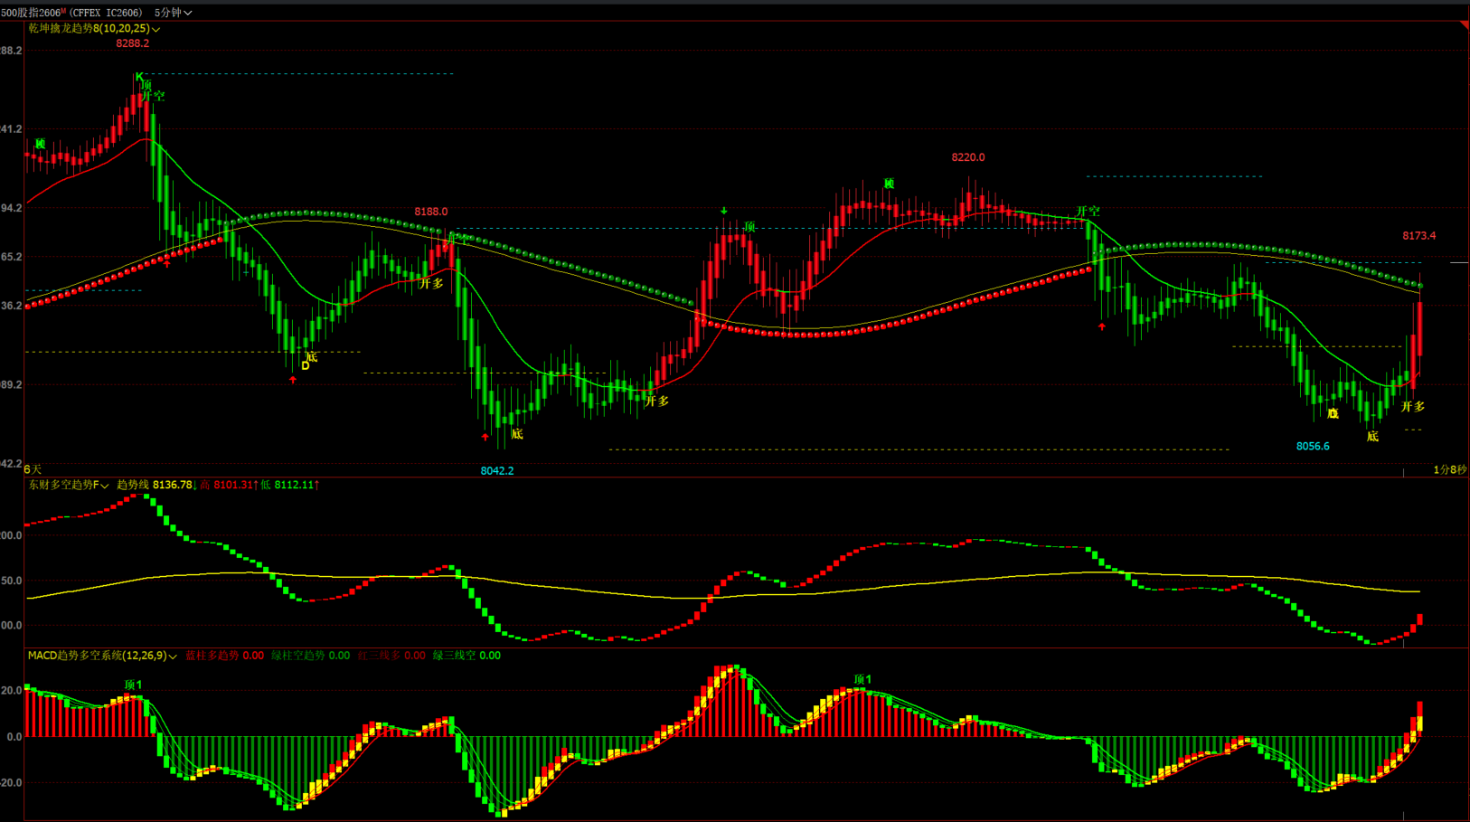Click the green down arrow signal on the main chart
The height and width of the screenshot is (822, 1470).
click(723, 212)
